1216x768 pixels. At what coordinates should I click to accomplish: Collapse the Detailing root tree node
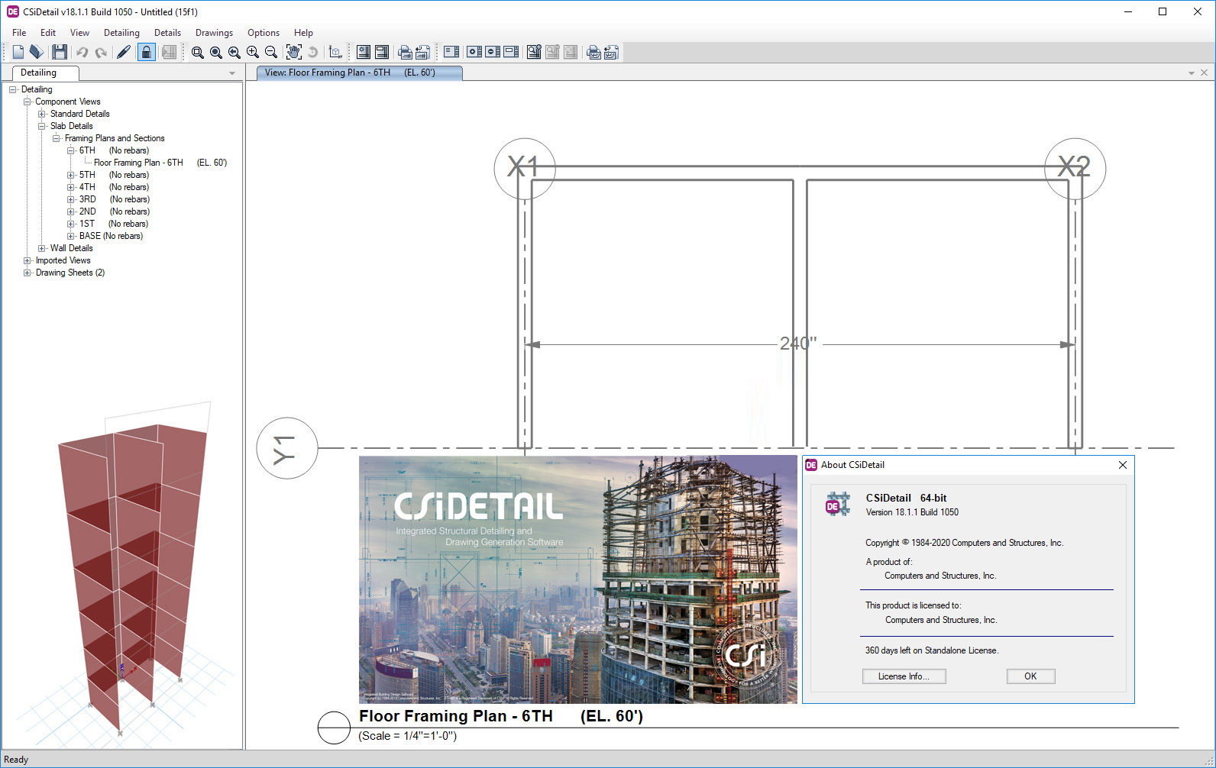(13, 89)
